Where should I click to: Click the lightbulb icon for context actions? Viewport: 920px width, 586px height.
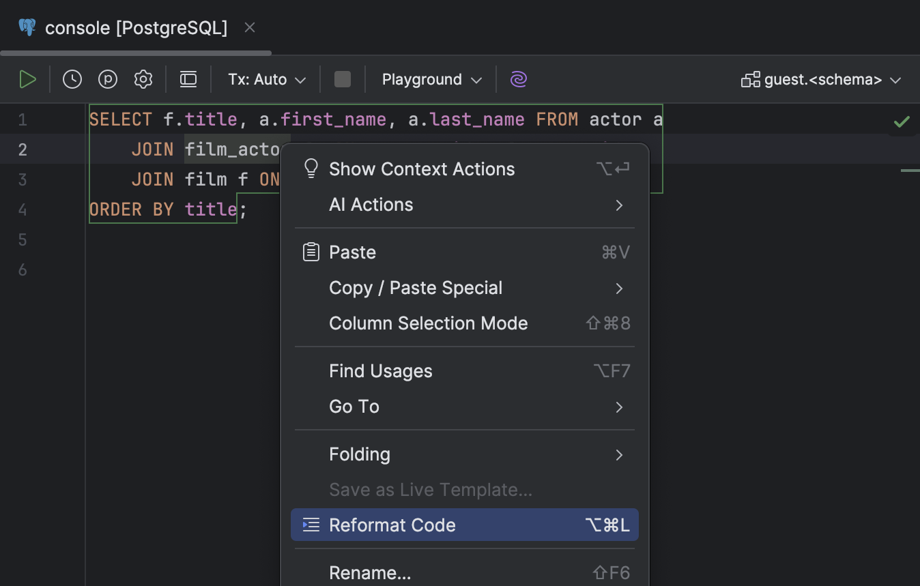tap(311, 168)
